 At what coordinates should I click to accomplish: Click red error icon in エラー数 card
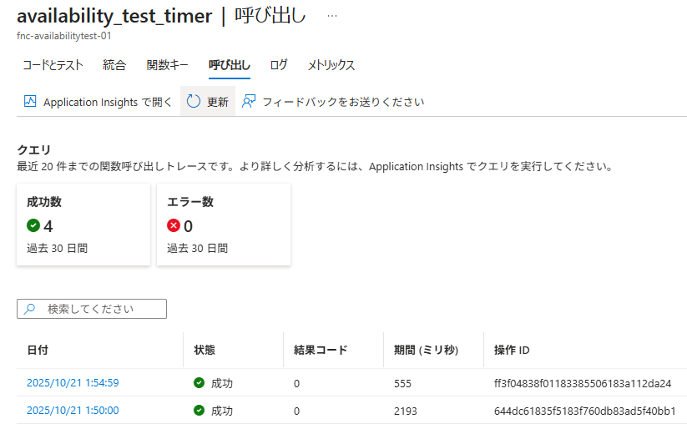pyautogui.click(x=174, y=225)
